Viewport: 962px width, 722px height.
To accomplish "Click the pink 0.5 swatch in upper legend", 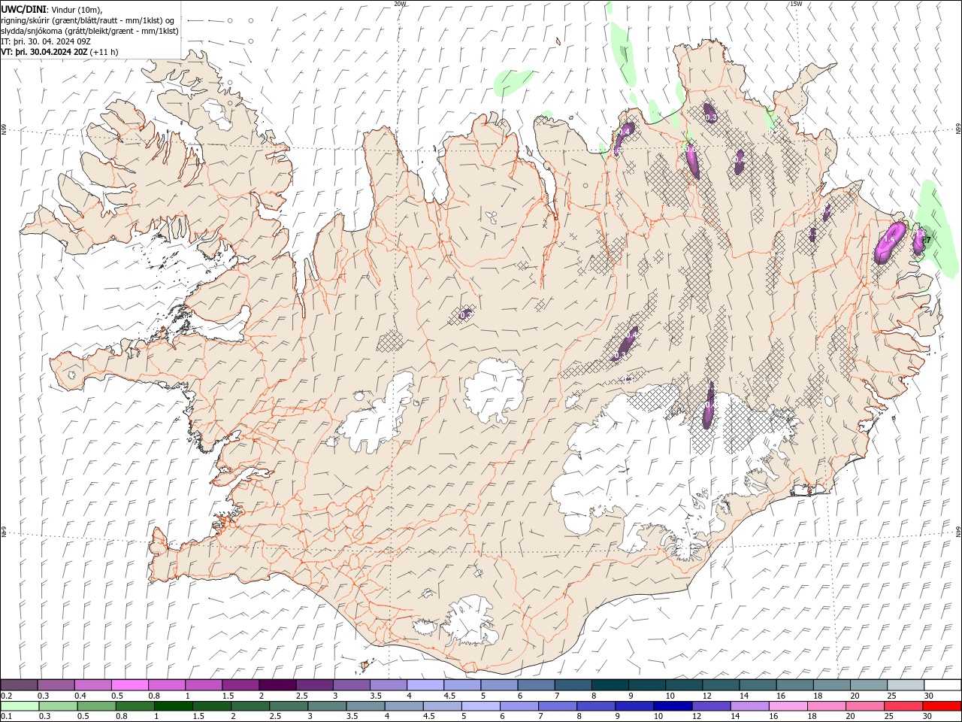I will [129, 684].
